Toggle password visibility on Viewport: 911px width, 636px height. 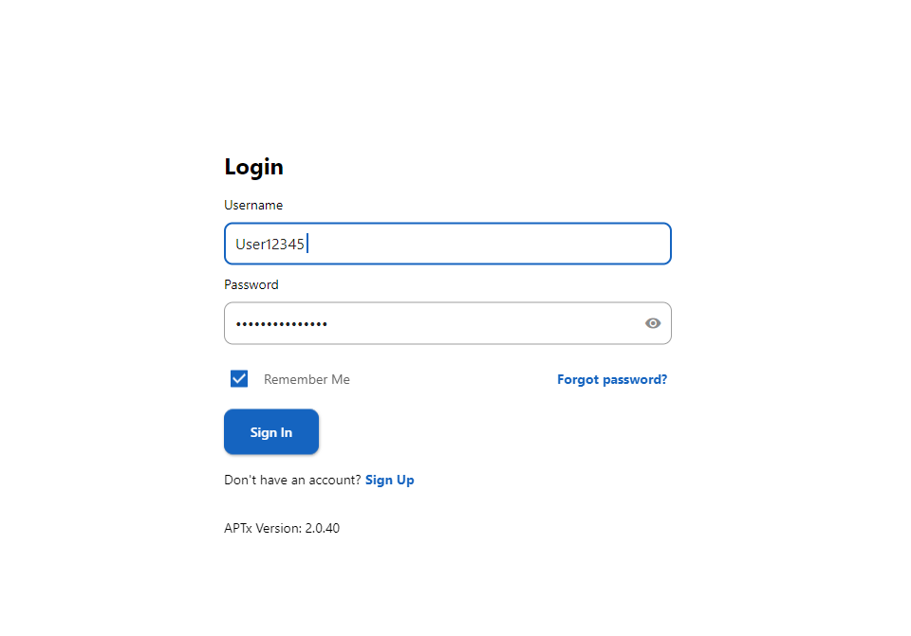coord(653,323)
